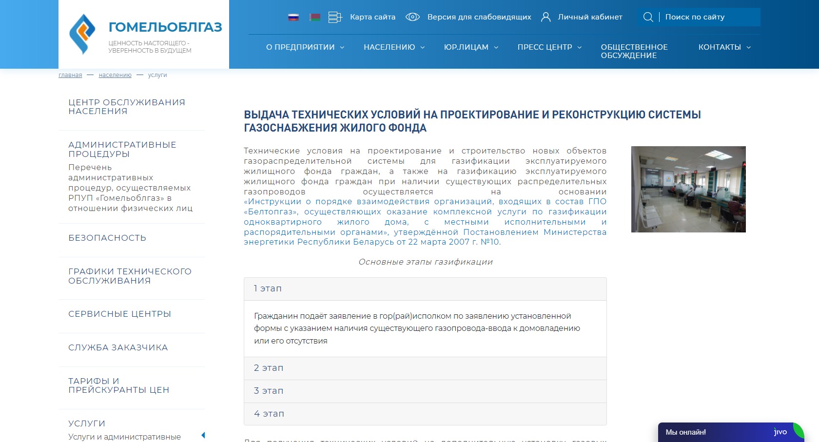
Task: Open site map icon
Action: (x=335, y=18)
